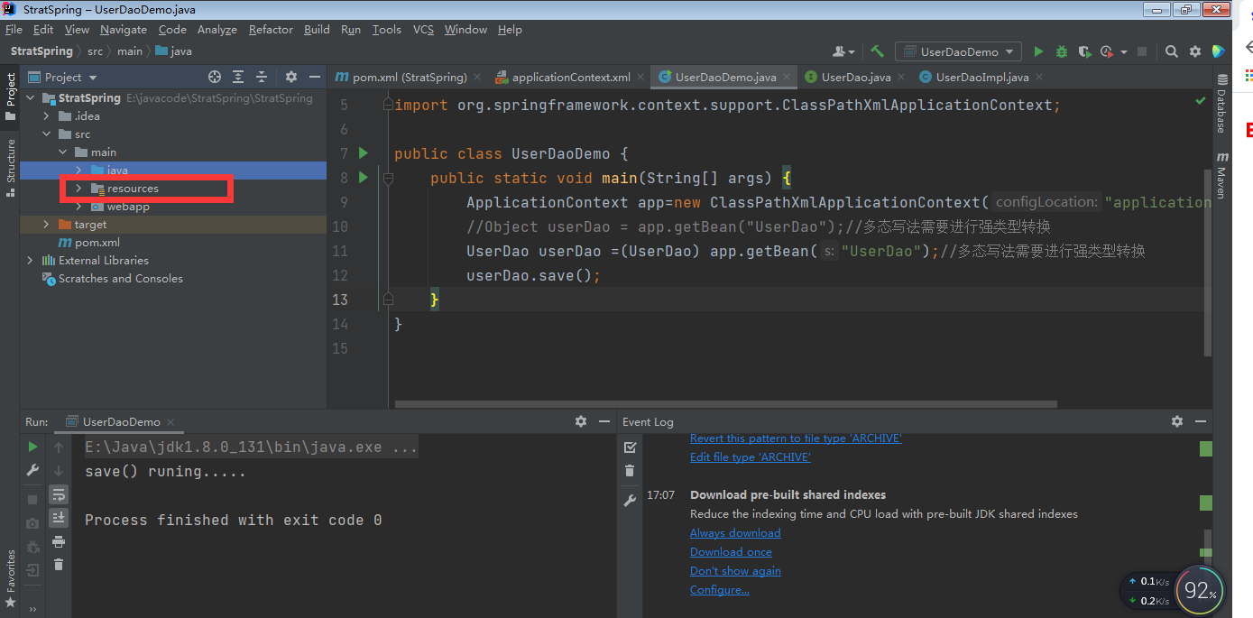Open Search Everywhere magnifier icon
This screenshot has width=1253, height=618.
pos(1171,51)
